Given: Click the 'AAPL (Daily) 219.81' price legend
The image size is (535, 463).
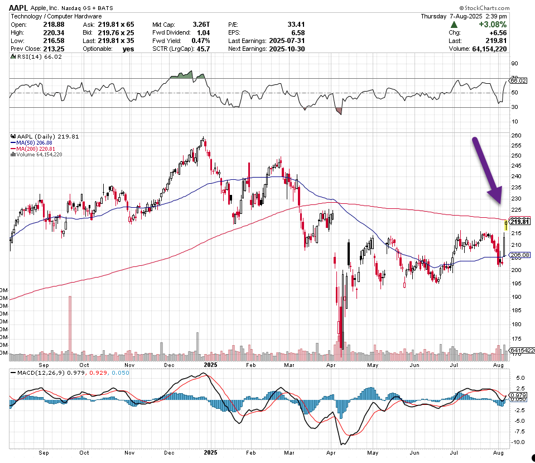Looking at the screenshot, I should pos(48,136).
